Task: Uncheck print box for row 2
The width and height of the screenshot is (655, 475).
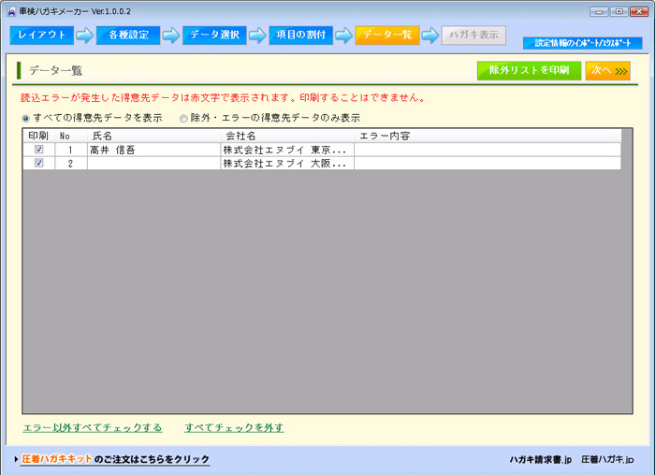Action: pos(39,163)
